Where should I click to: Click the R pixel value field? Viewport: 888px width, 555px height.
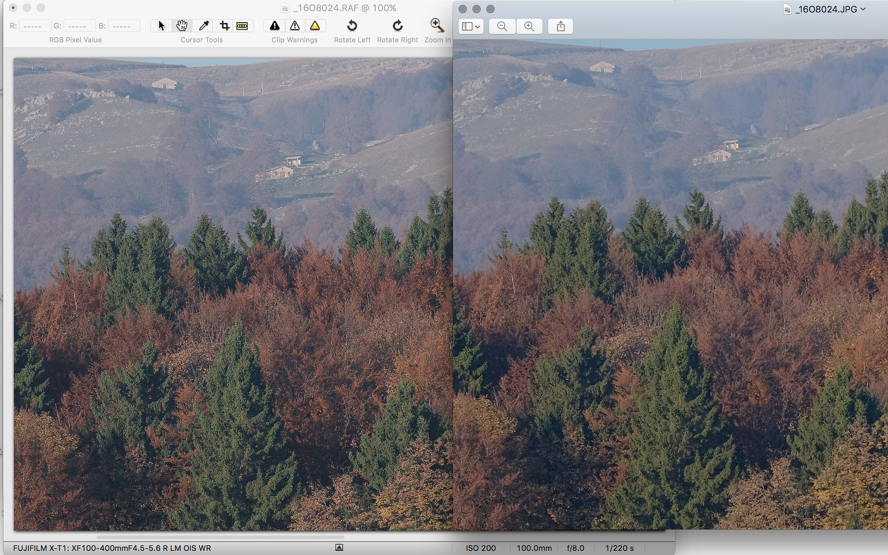click(34, 25)
